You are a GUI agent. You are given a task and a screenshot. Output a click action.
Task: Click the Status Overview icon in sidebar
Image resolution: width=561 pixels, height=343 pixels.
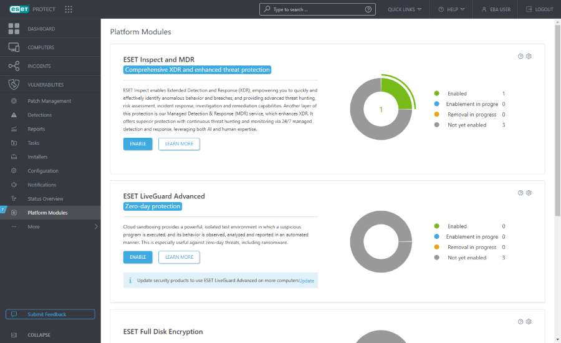14,199
